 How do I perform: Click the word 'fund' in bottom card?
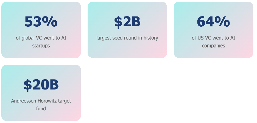pos(41,108)
